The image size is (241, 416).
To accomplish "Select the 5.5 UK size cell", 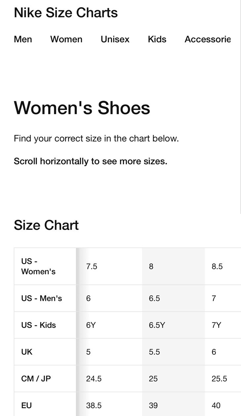I will point(154,352).
